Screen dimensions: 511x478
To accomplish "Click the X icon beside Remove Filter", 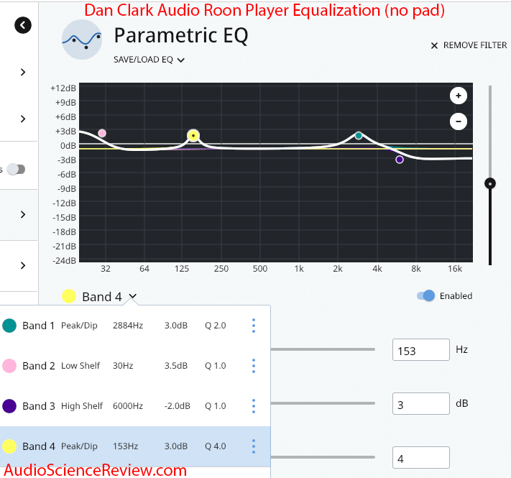I will click(x=434, y=45).
